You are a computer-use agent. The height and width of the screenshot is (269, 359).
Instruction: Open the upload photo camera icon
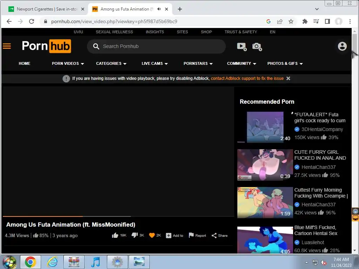[x=257, y=47]
